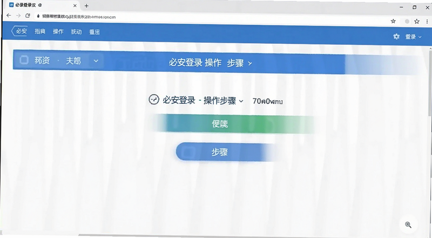Expand the 必安登录 - 操作步骤 heading dropdown
432x238 pixels.
coord(241,101)
